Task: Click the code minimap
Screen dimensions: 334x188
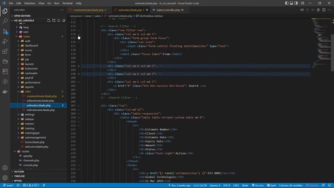Action: pyautogui.click(x=321, y=43)
